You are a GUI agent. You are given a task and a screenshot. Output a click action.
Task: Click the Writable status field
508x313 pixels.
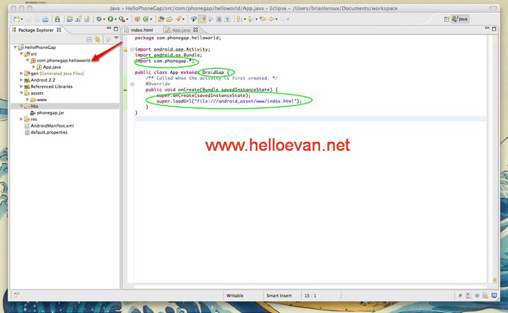235,295
